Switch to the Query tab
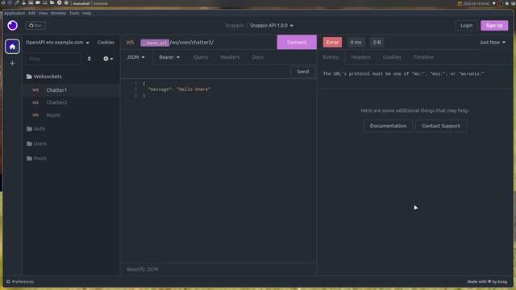The height and width of the screenshot is (290, 516). pos(201,57)
